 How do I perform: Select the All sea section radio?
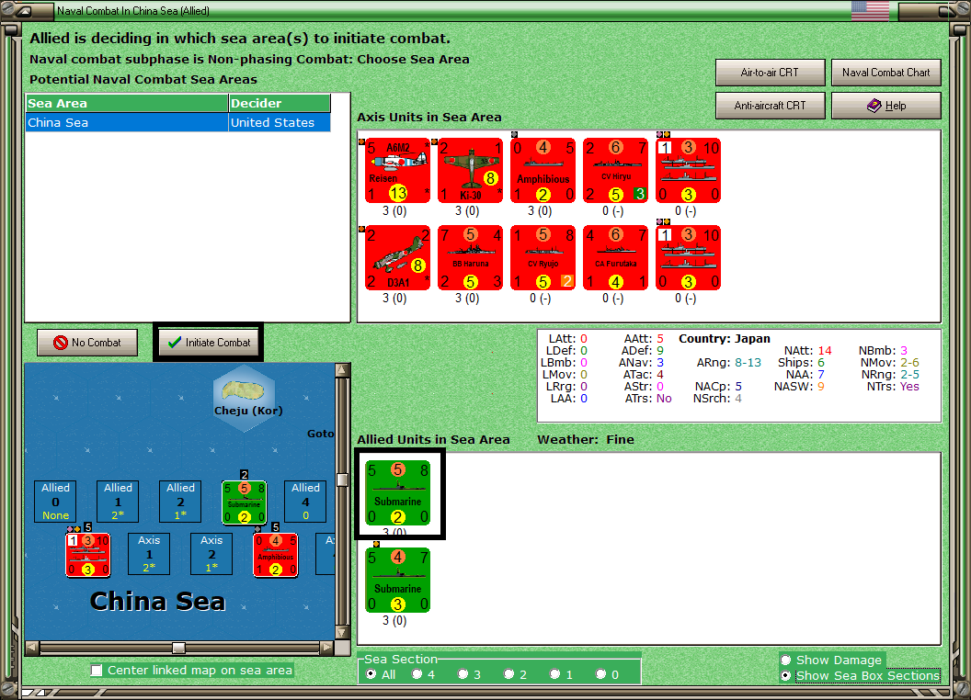[x=371, y=674]
